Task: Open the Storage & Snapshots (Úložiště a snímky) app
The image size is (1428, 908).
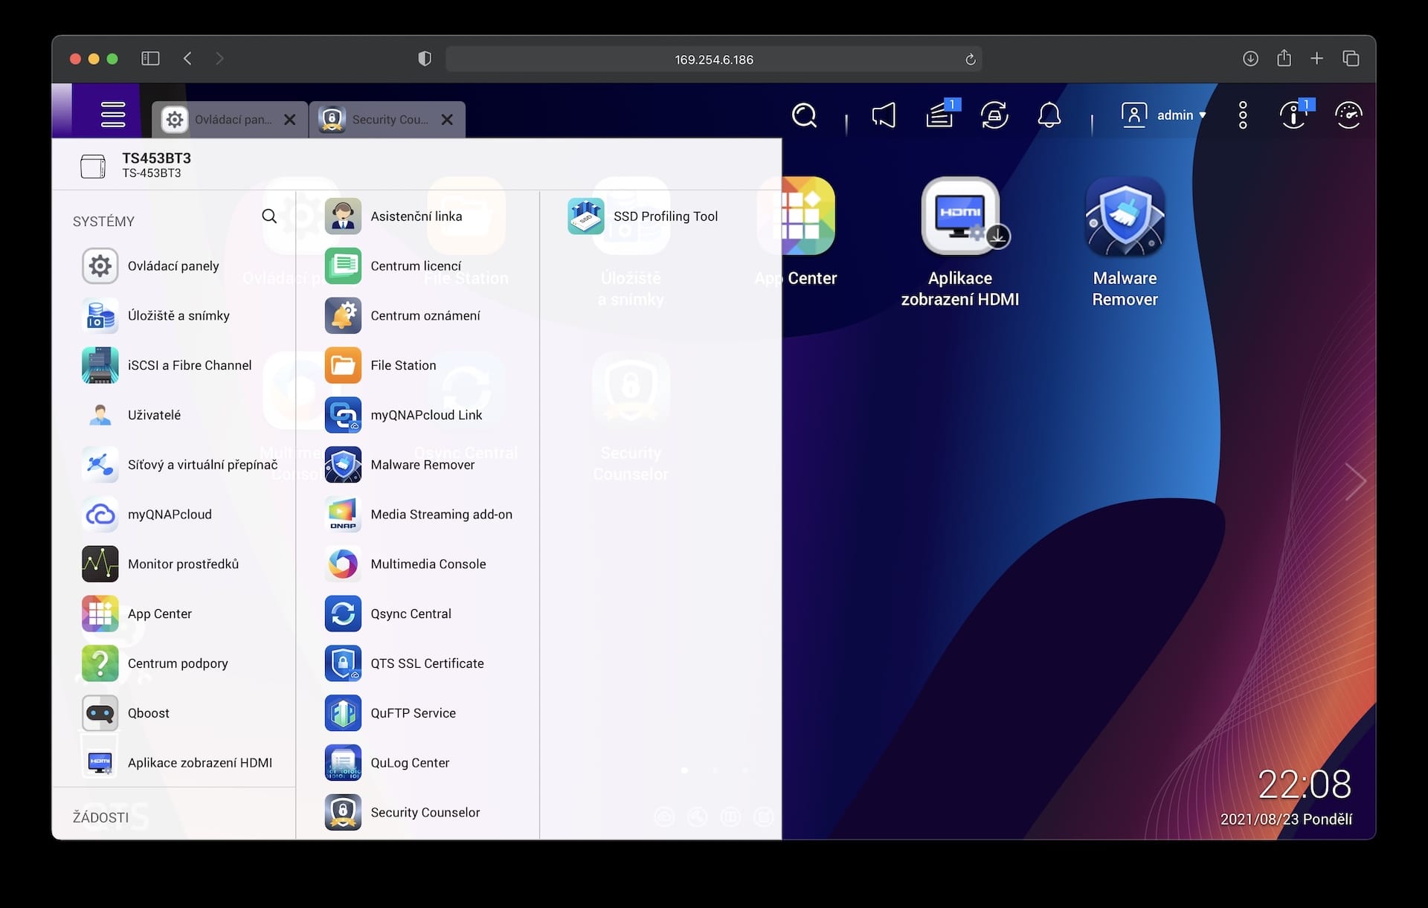Action: coord(178,316)
